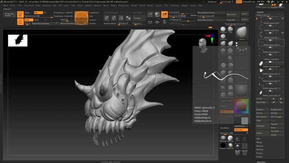Expand the Remesh section
This screenshot has width=289, height=163.
pyautogui.click(x=260, y=149)
